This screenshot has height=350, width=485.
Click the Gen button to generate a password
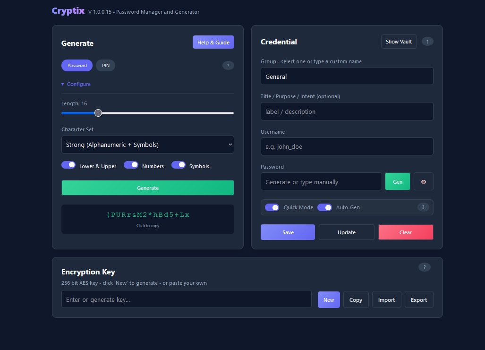pyautogui.click(x=397, y=181)
